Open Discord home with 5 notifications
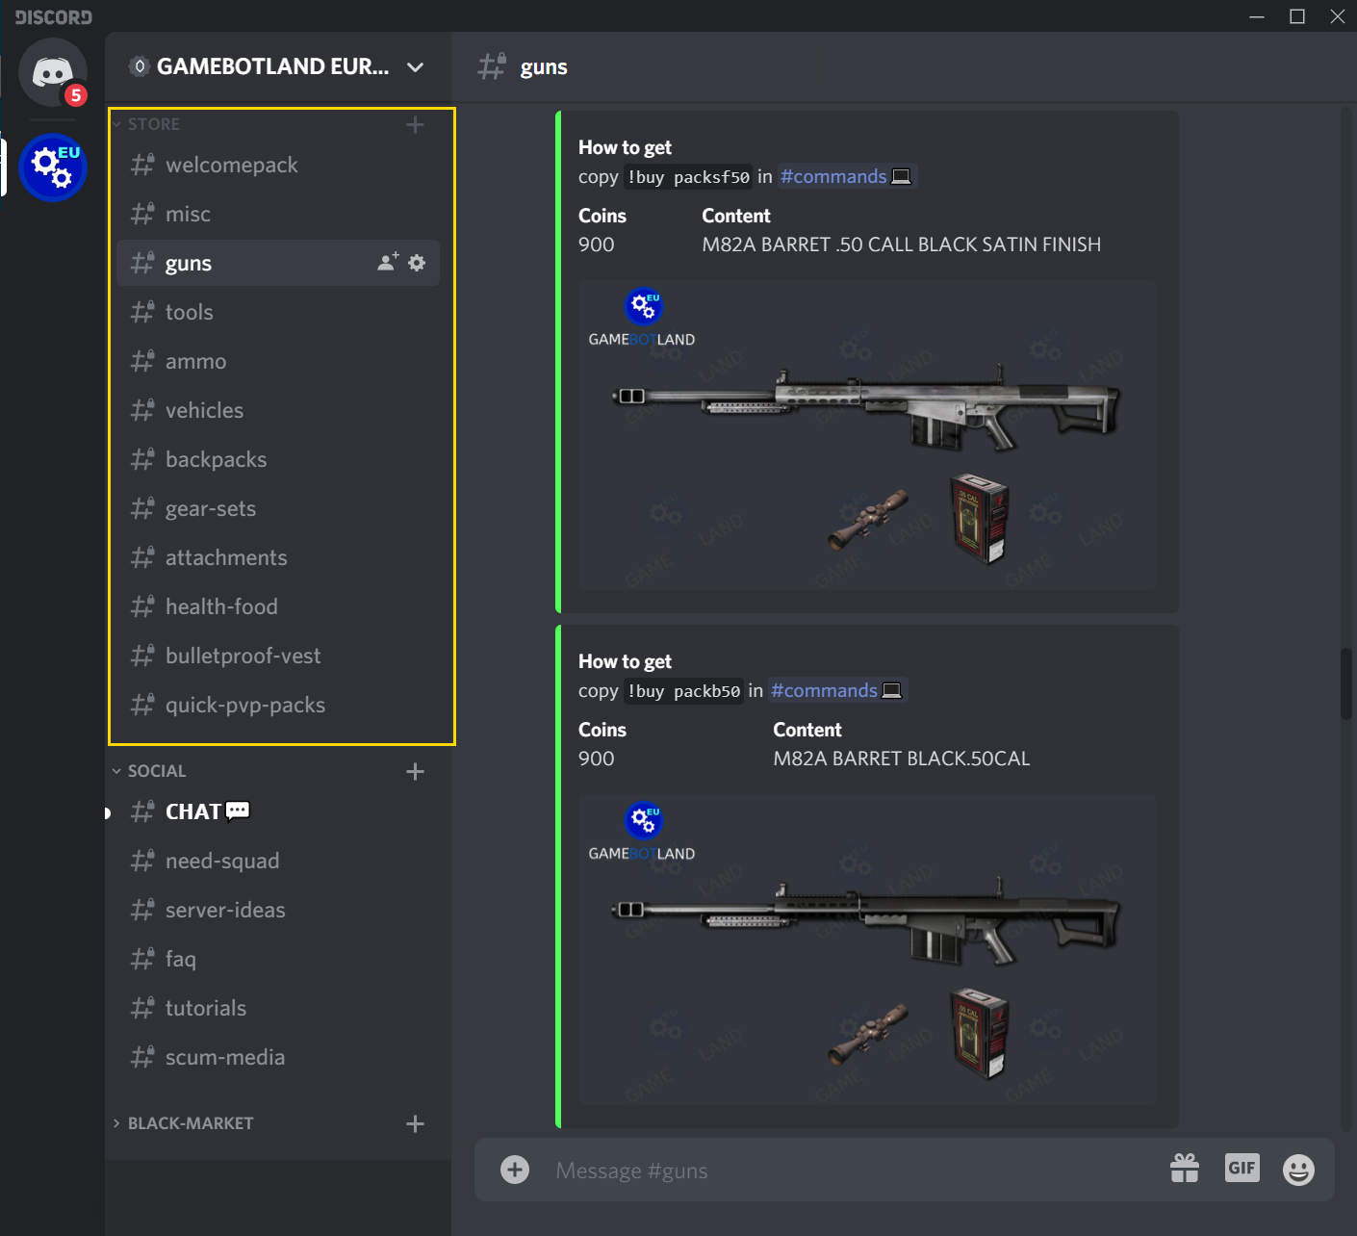1357x1236 pixels. [53, 72]
